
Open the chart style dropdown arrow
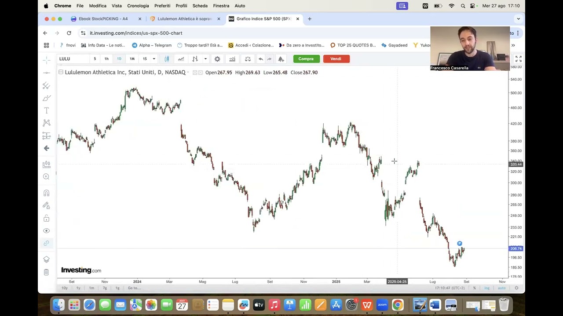click(205, 59)
